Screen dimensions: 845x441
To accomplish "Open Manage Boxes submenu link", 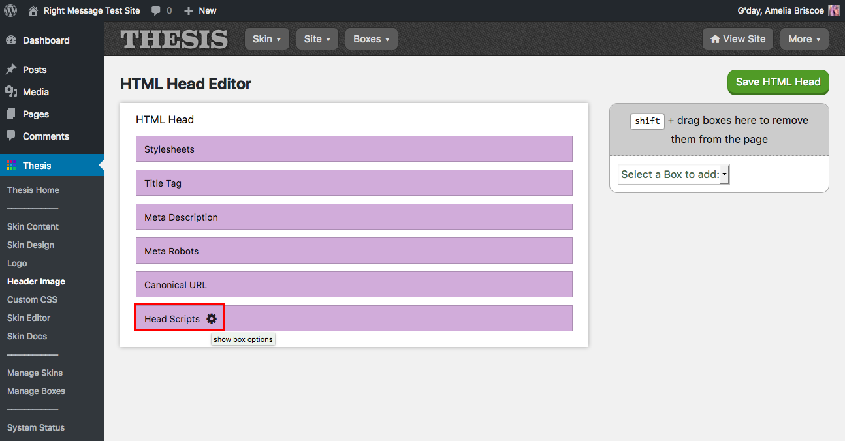I will point(36,391).
